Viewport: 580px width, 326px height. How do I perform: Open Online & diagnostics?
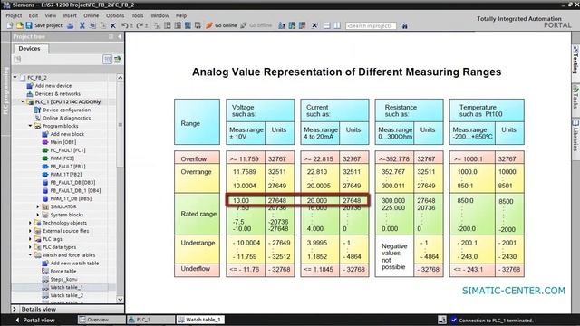[x=66, y=118]
